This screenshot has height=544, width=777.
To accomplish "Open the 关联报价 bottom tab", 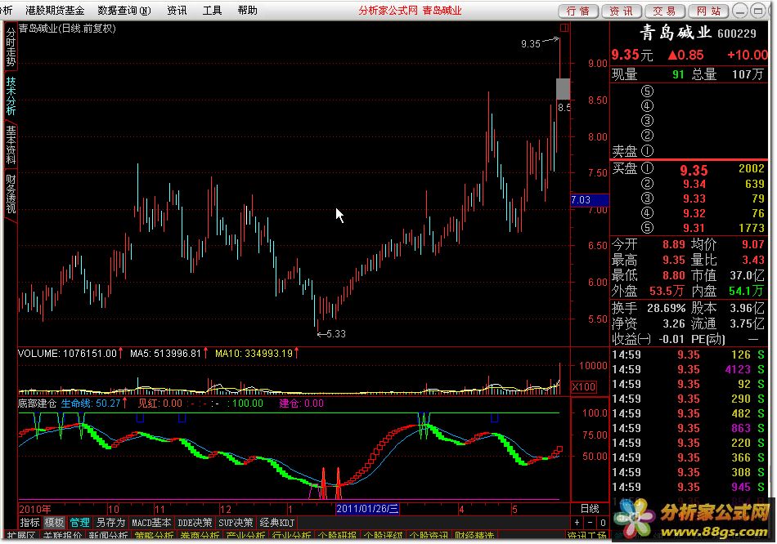I will tap(62, 536).
